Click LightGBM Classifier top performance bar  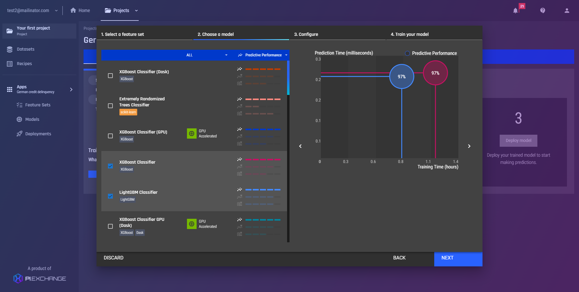[263, 190]
